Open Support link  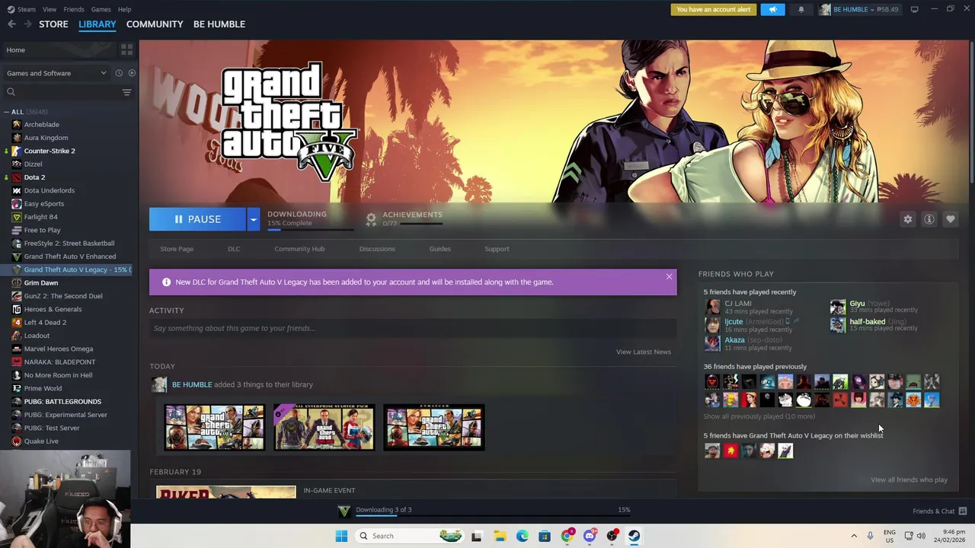tap(497, 249)
